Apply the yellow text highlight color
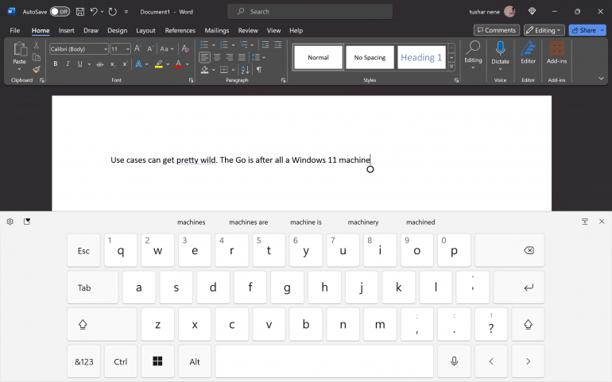This screenshot has height=382, width=612. click(x=159, y=64)
